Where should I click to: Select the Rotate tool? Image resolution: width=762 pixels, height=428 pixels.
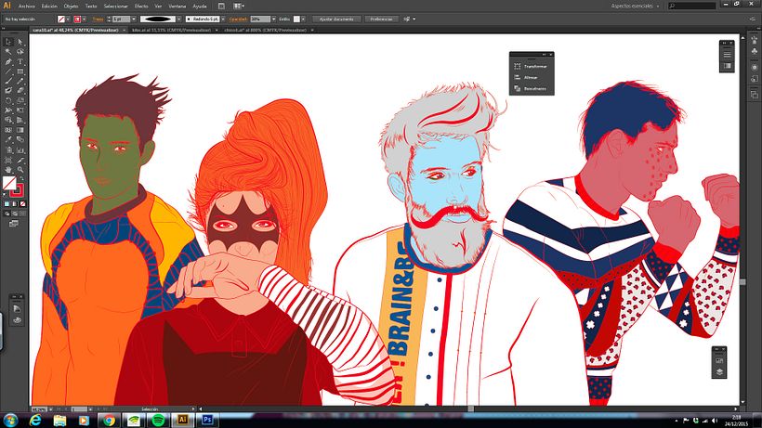(x=8, y=100)
